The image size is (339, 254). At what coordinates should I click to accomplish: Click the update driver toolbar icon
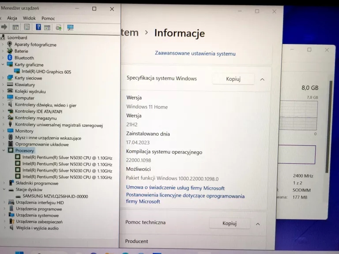point(59,27)
